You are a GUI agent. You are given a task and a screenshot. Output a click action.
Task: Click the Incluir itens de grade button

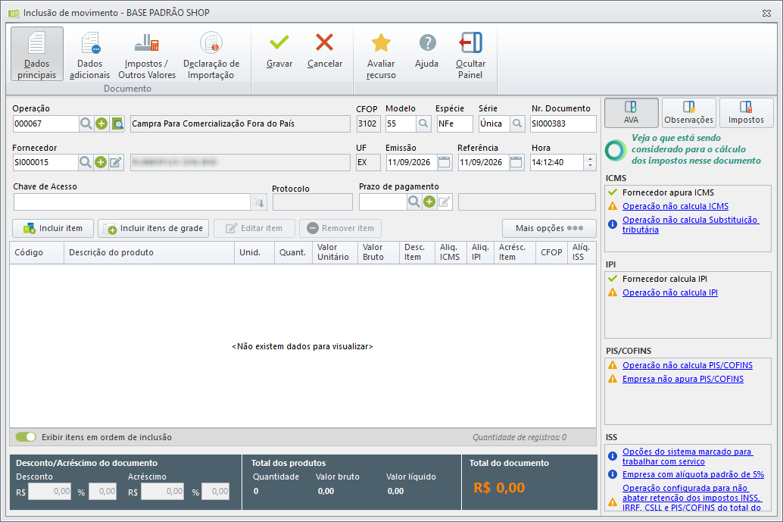tap(153, 228)
